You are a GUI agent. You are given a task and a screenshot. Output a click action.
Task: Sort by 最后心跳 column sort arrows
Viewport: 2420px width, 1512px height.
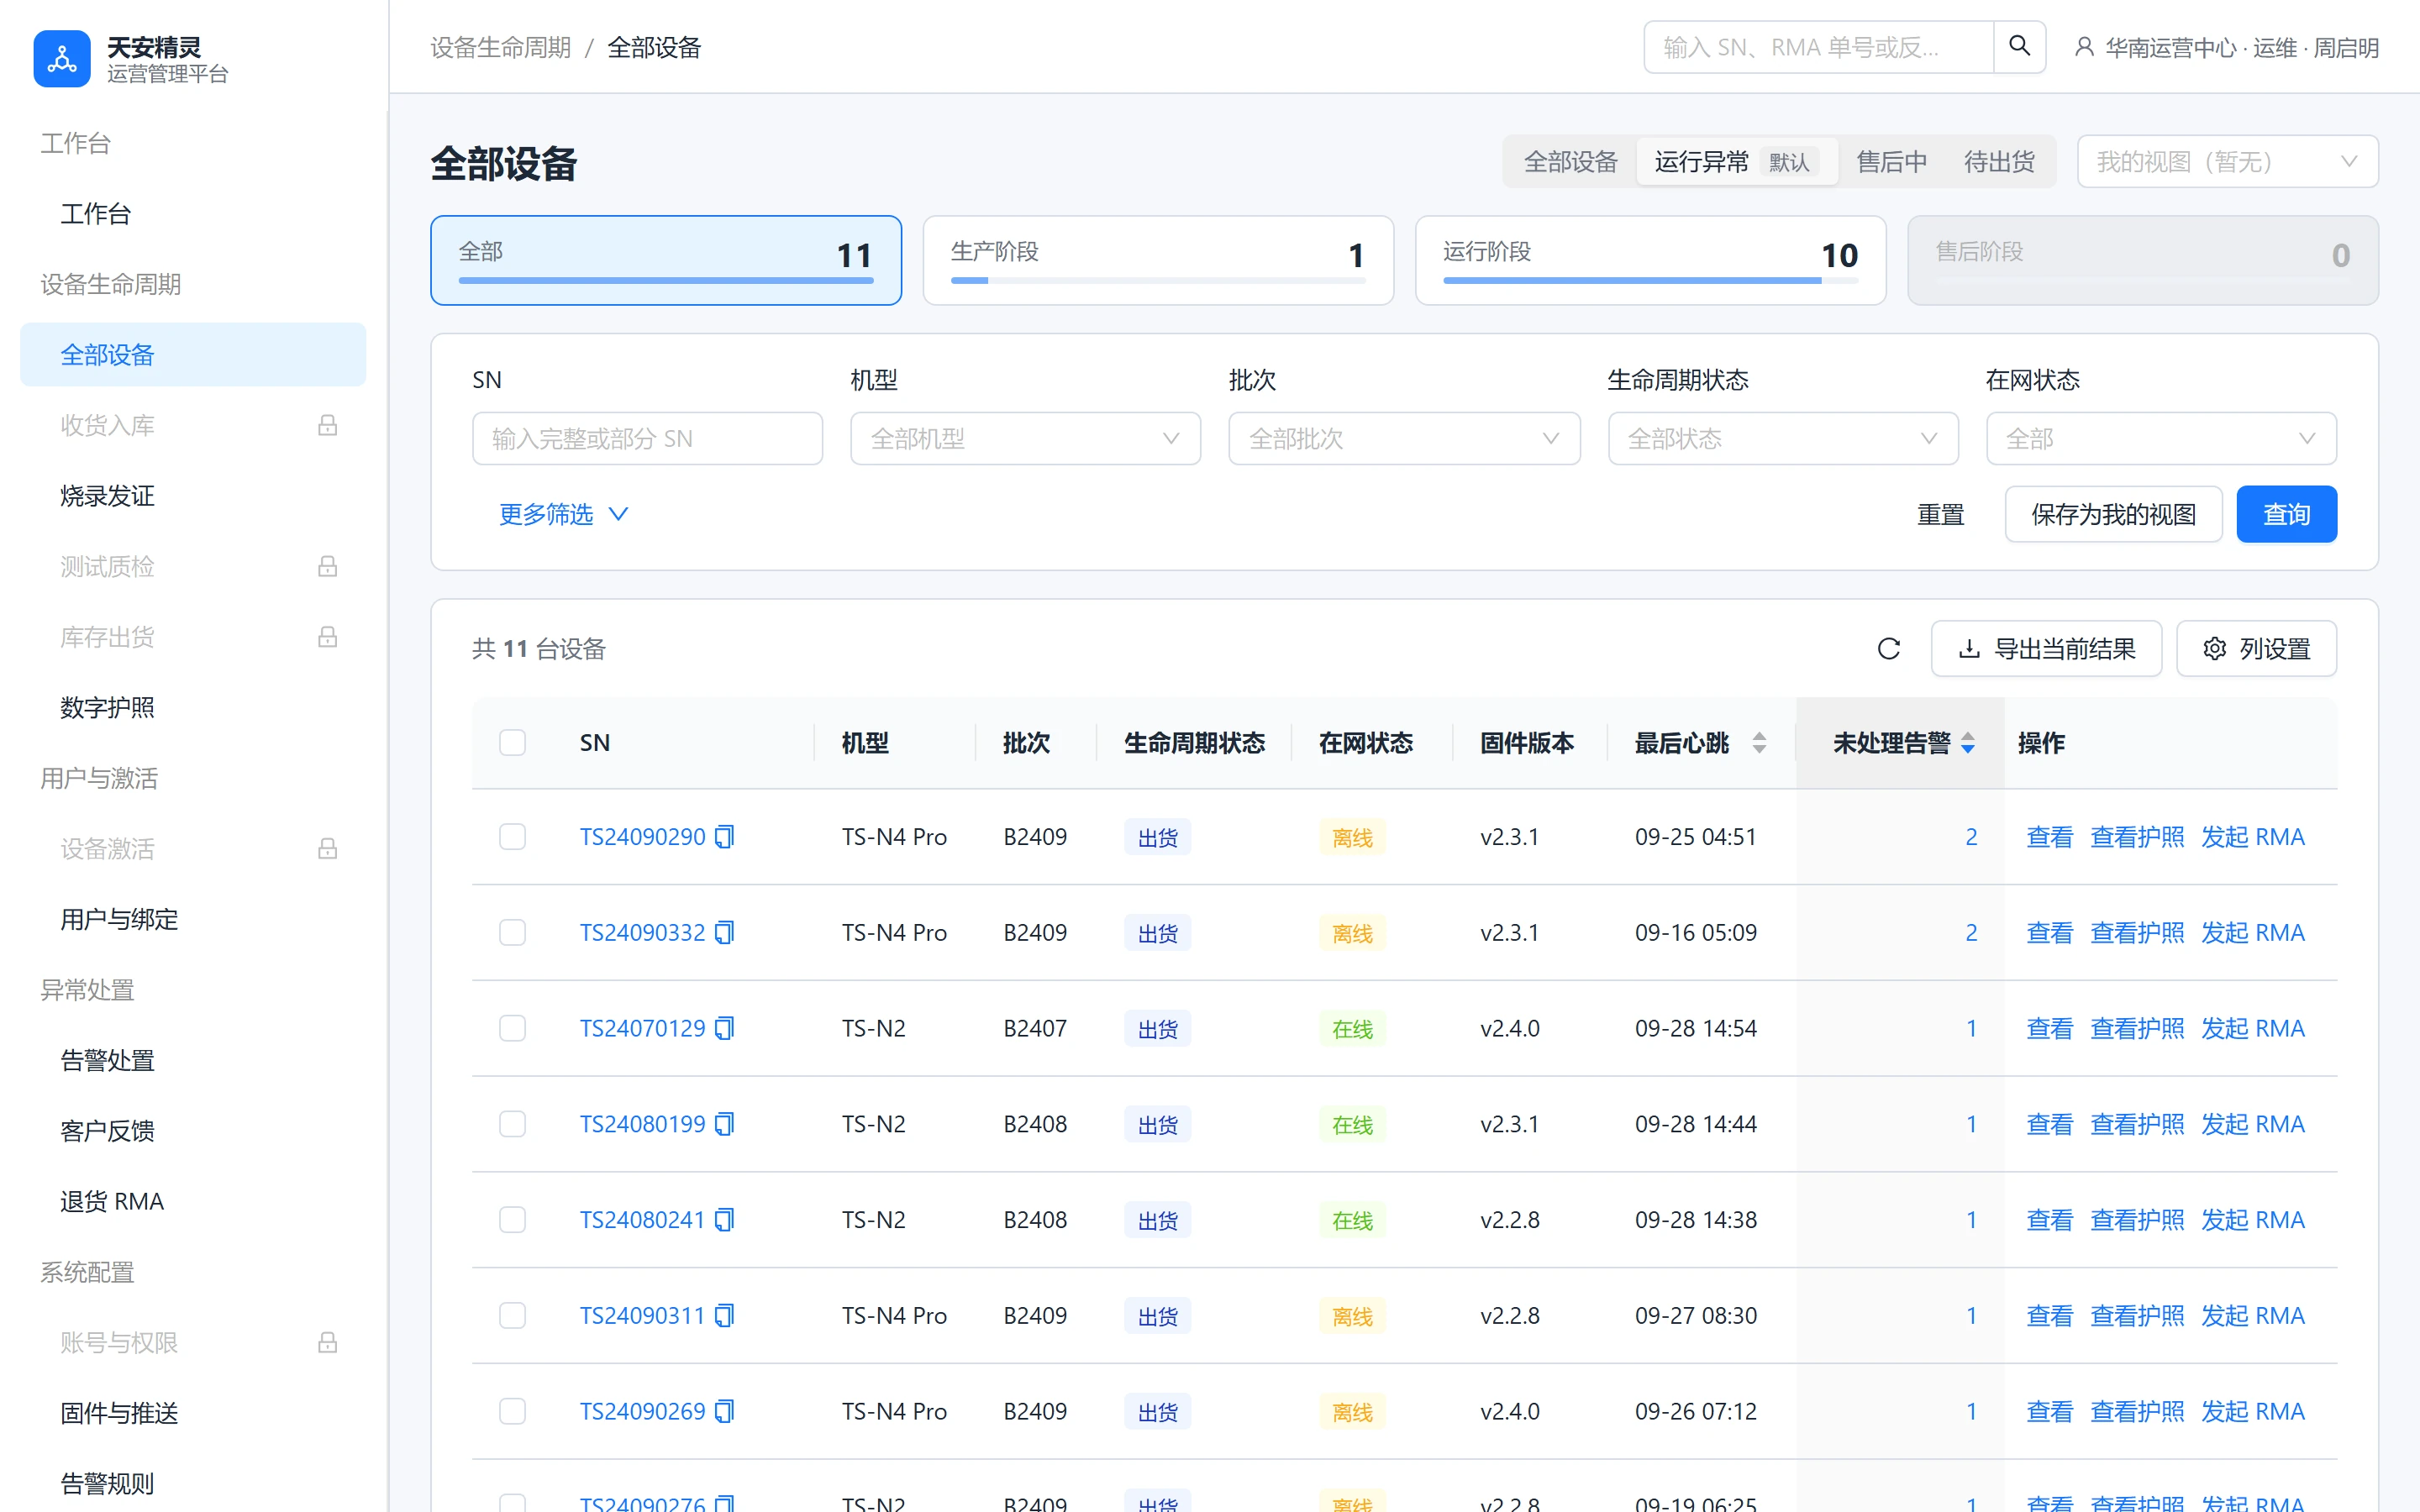coord(1759,743)
